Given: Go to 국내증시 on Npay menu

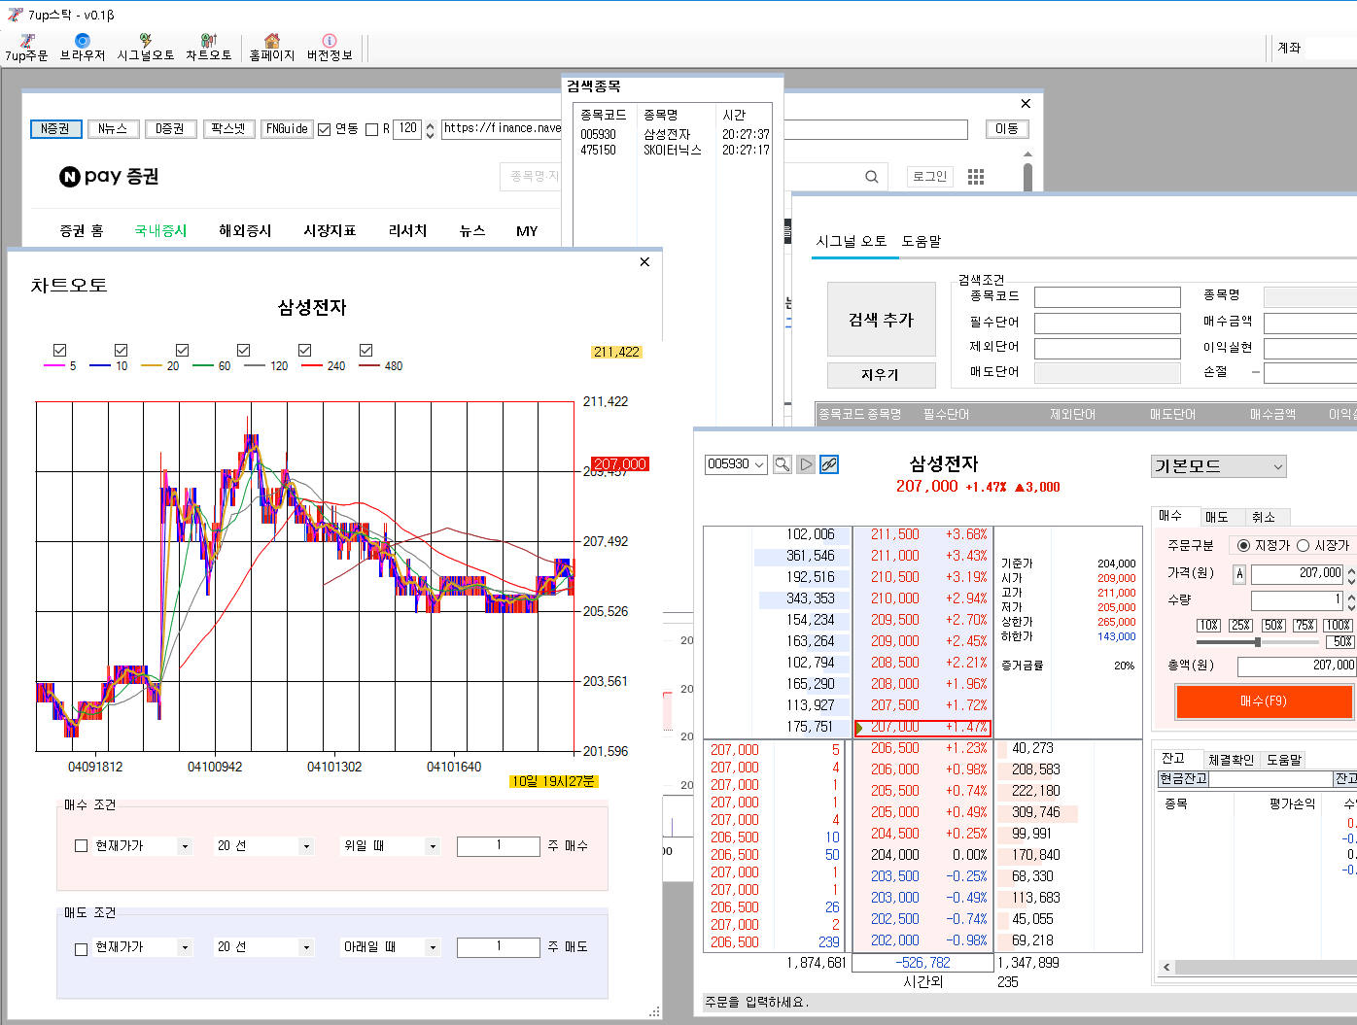Looking at the screenshot, I should pos(160,231).
